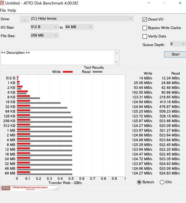Click the read value 522.20 MB/s
186x203 pixels.
coord(170,149)
